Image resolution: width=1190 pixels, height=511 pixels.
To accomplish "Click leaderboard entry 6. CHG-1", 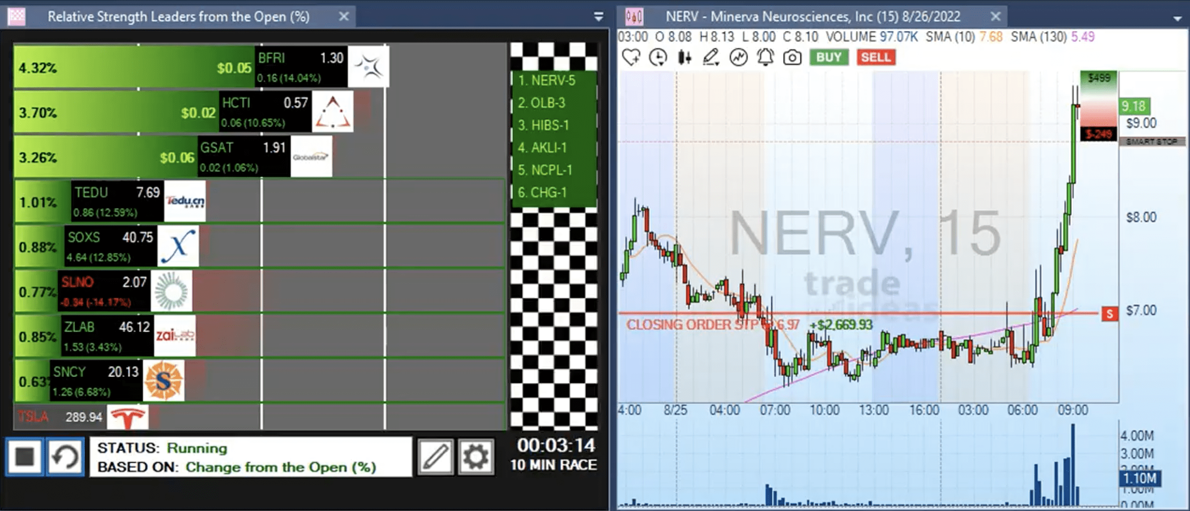I will 542,193.
